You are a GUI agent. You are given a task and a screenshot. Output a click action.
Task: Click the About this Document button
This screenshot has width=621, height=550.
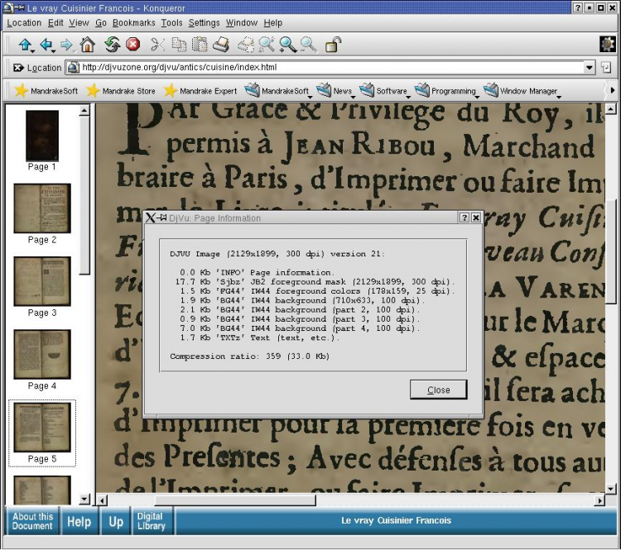click(x=33, y=521)
